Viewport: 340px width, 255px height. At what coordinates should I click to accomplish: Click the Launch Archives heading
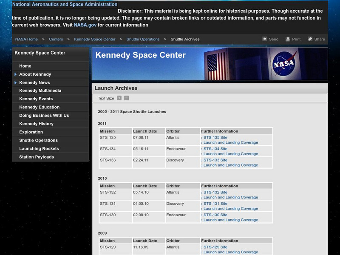click(x=116, y=88)
